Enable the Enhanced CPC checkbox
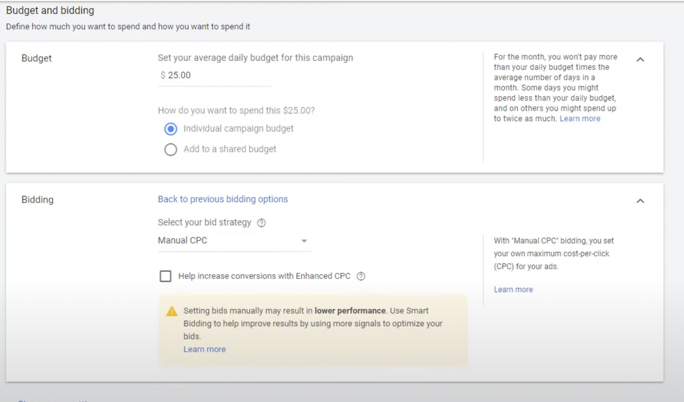 (165, 276)
